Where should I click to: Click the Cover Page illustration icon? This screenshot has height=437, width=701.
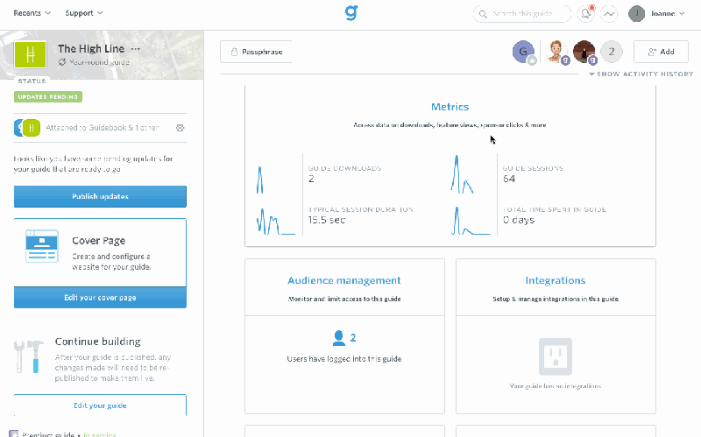42,246
